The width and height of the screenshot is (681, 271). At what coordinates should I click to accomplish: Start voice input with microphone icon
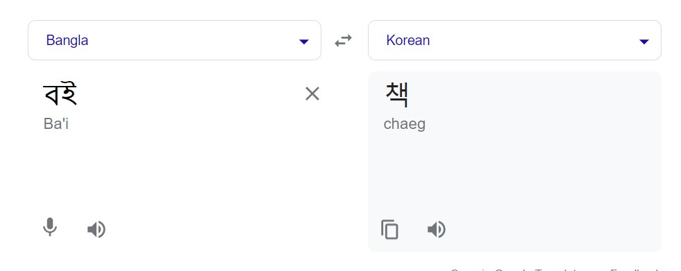[x=50, y=227]
